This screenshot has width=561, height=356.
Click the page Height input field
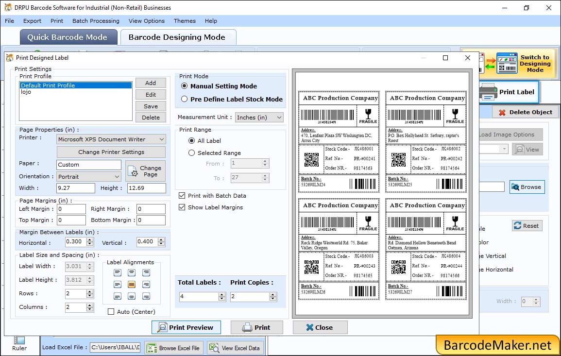147,188
